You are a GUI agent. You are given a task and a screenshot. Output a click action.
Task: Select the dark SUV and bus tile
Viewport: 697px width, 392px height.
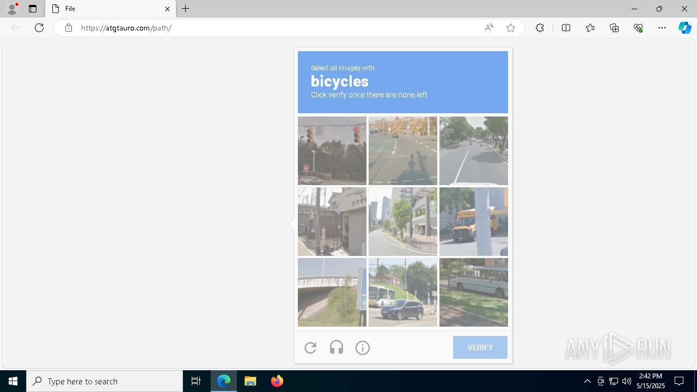(403, 292)
